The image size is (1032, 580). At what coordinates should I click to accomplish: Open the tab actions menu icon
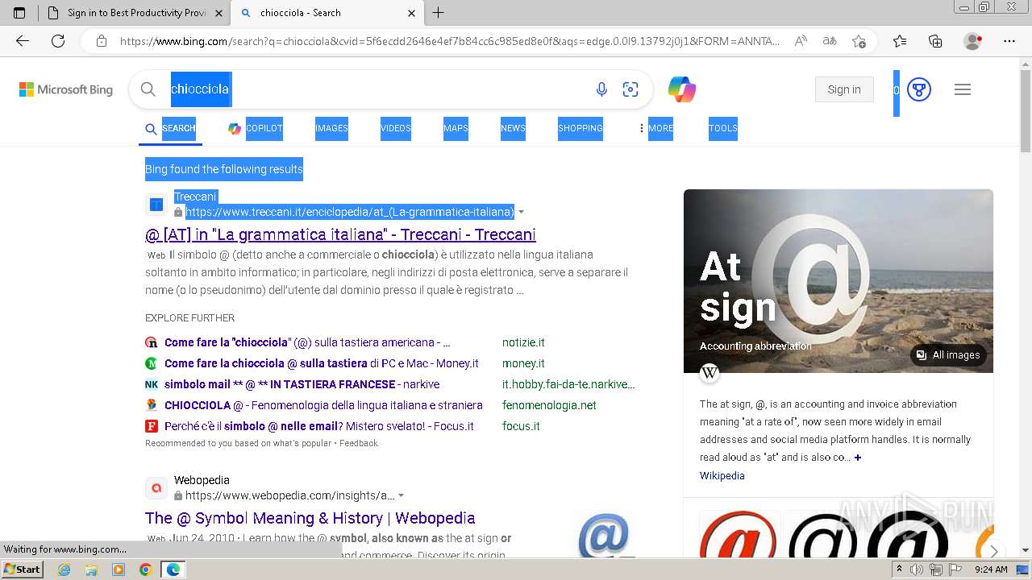pos(19,13)
